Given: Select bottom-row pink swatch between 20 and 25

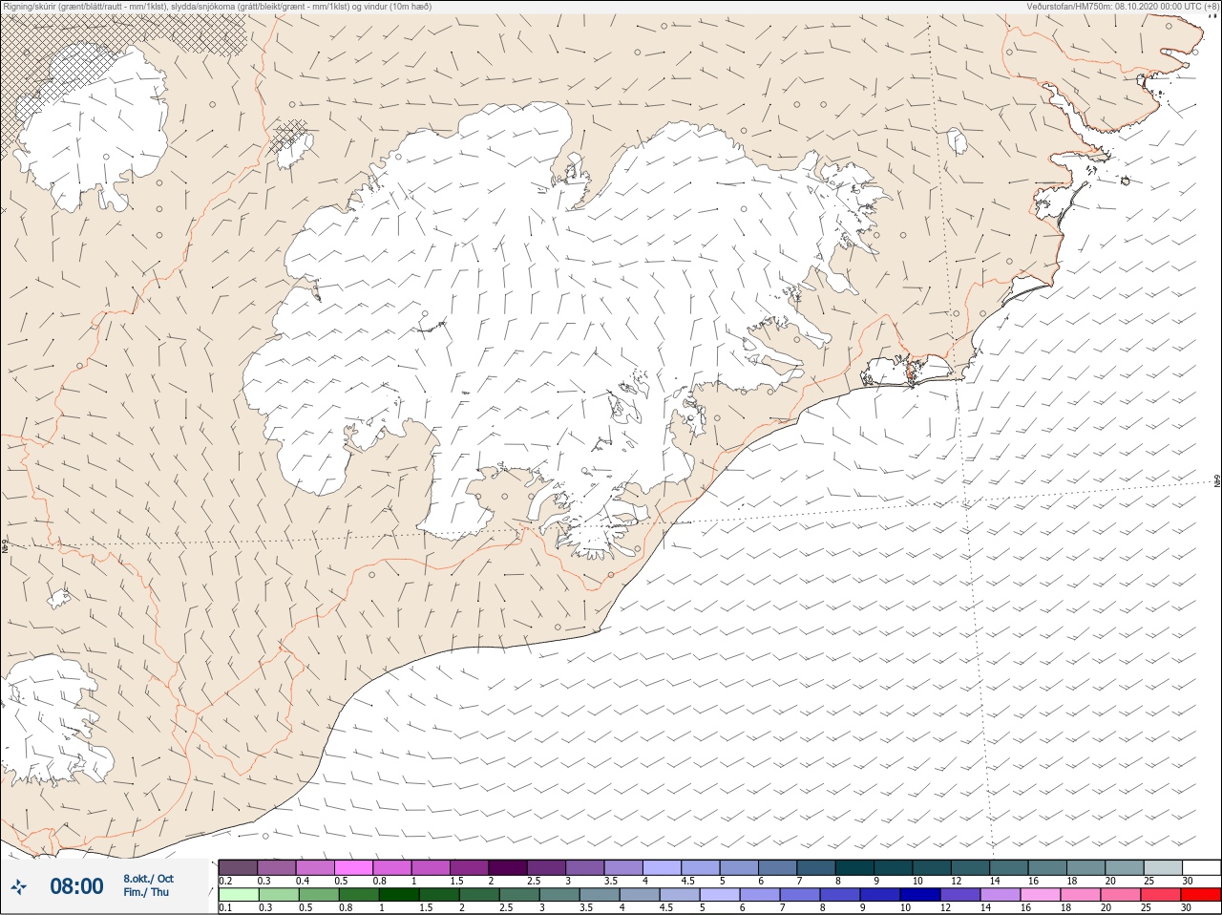Looking at the screenshot, I should coord(1121,895).
